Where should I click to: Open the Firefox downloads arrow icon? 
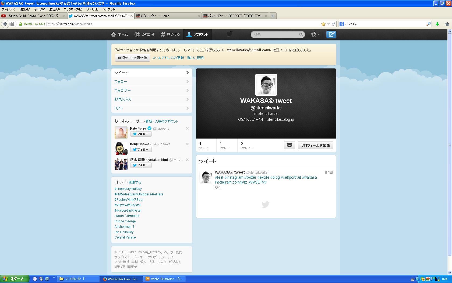click(437, 24)
